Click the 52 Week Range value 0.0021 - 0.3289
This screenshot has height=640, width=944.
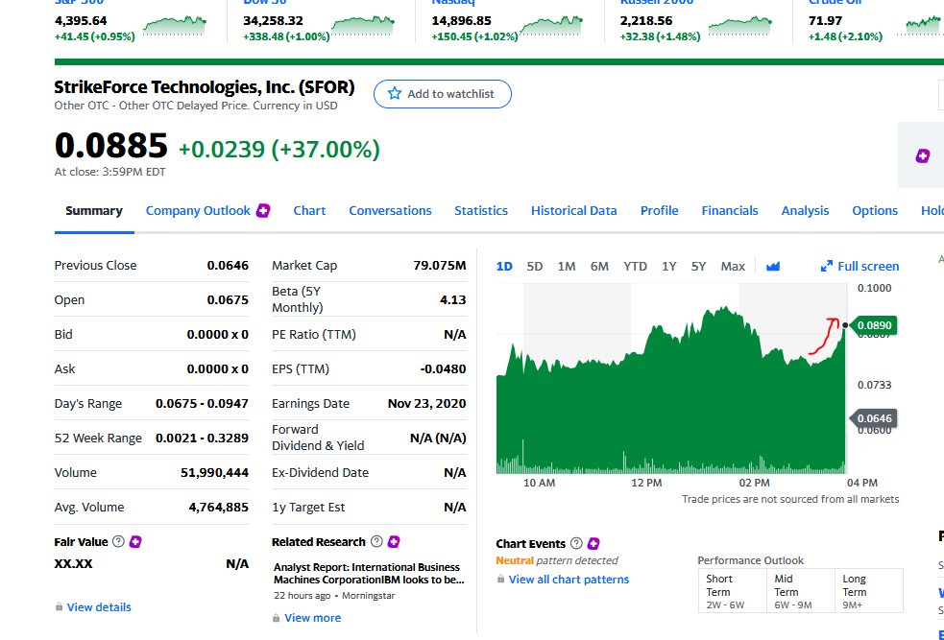click(202, 438)
